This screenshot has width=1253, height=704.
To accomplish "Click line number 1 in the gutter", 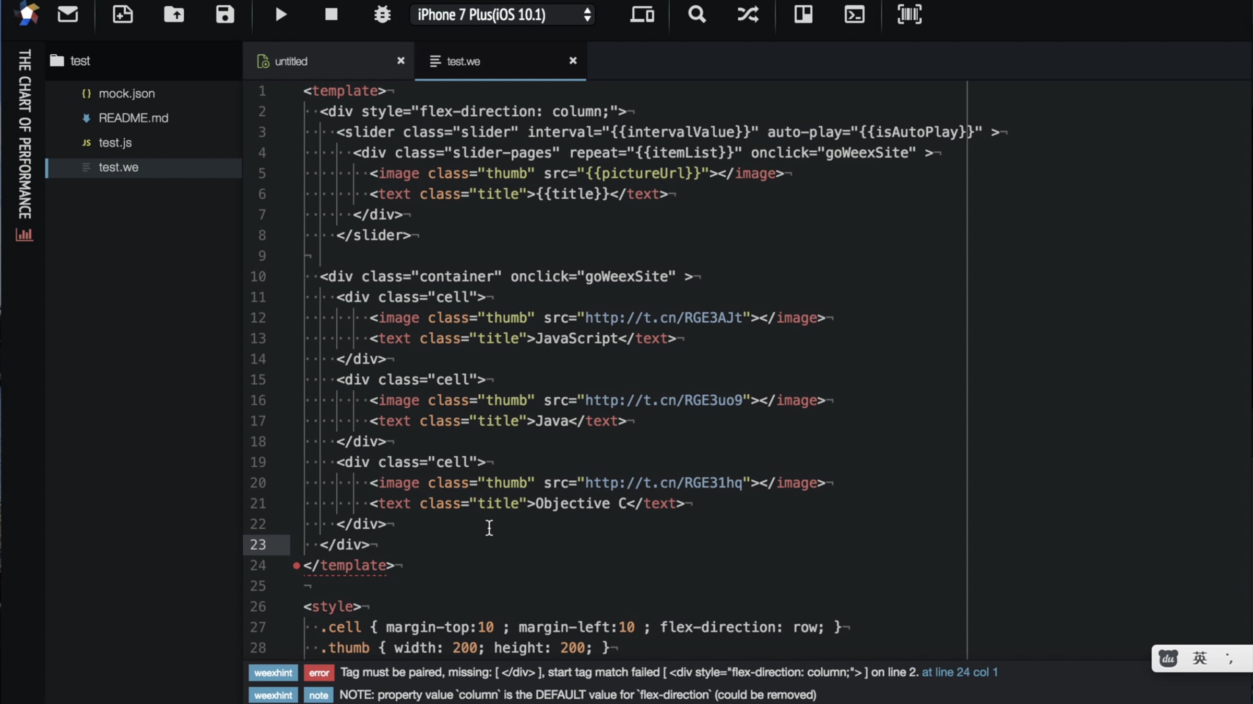I will tap(262, 91).
